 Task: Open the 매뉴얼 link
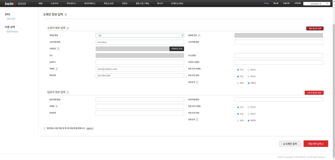click(x=276, y=3)
